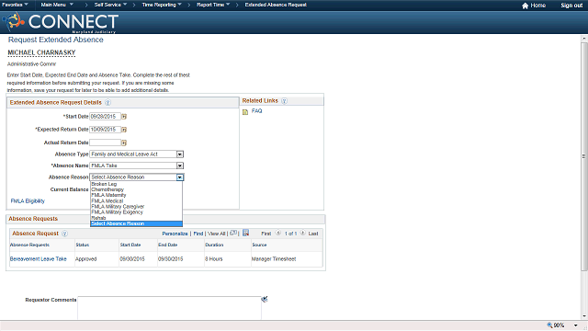
Task: Sort by End Date column header
Action: click(167, 245)
